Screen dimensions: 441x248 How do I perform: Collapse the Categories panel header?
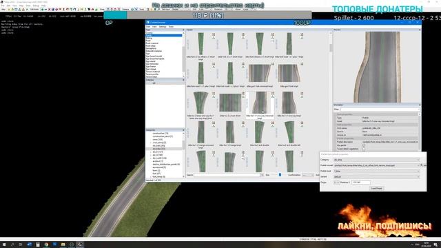(x=184, y=130)
